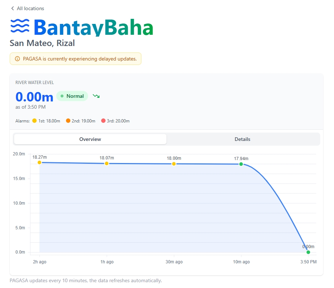Screen dimensions: 334x288
Task: Click the '3:50 PM' x-axis label
Action: [309, 262]
